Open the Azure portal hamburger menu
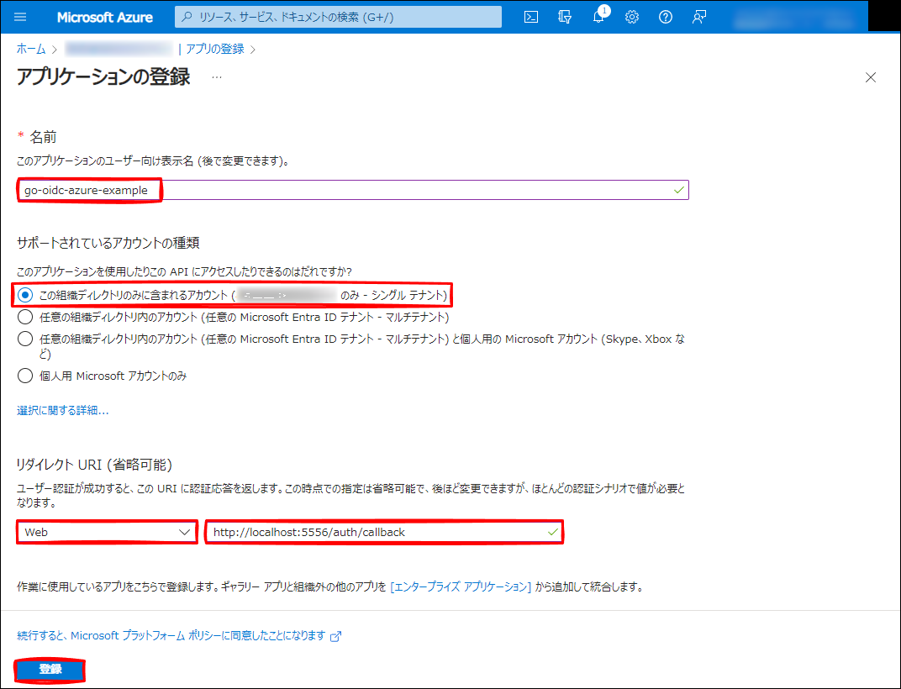901x689 pixels. tap(21, 17)
